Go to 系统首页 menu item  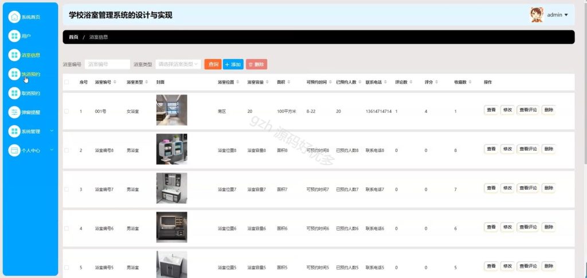(x=31, y=17)
